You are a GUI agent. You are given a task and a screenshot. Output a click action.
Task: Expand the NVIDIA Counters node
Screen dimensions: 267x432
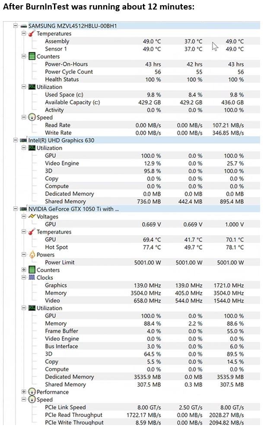pyautogui.click(x=24, y=270)
